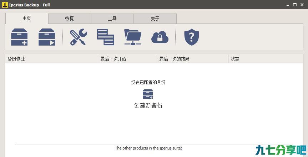308x157 pixels.
Task: Click the Iperius app icon in the title bar
Action: click(x=5, y=5)
